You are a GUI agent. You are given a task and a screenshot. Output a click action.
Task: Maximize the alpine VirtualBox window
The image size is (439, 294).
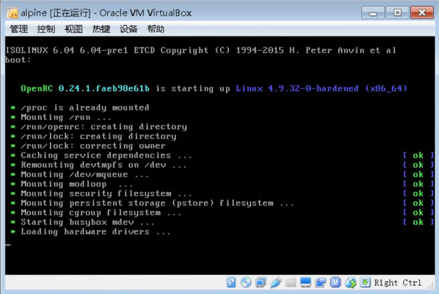pos(397,13)
